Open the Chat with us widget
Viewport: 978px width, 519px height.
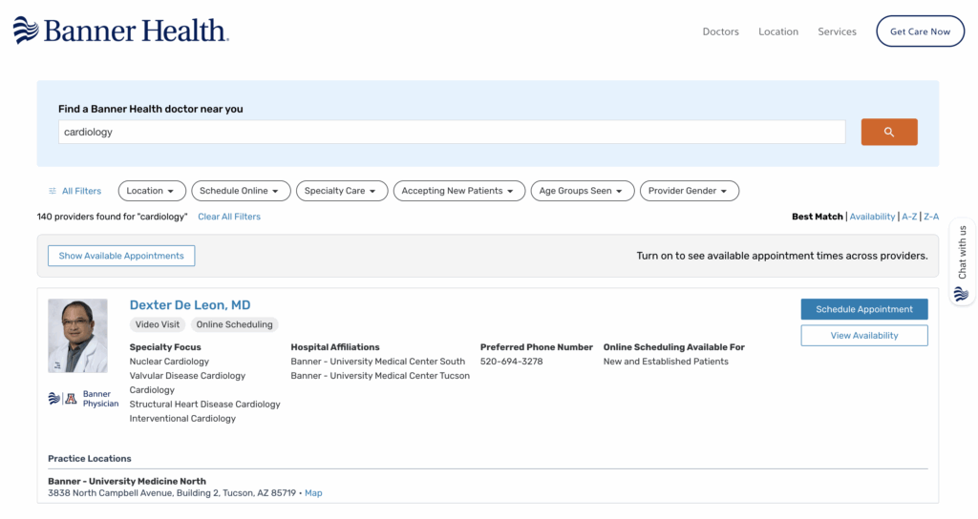pyautogui.click(x=963, y=261)
